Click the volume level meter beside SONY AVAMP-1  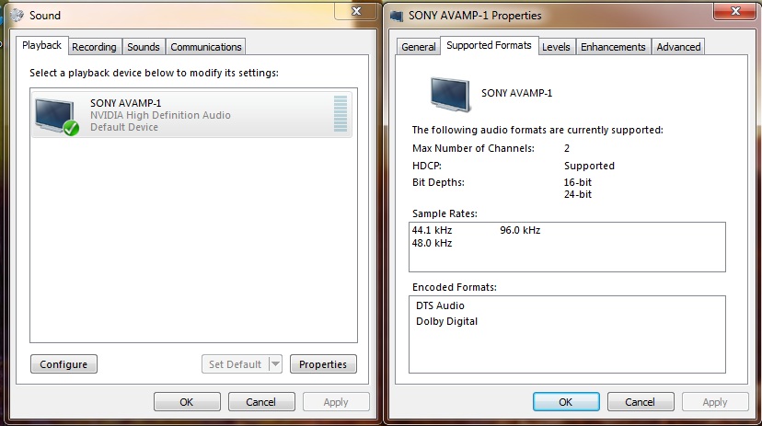click(x=341, y=114)
